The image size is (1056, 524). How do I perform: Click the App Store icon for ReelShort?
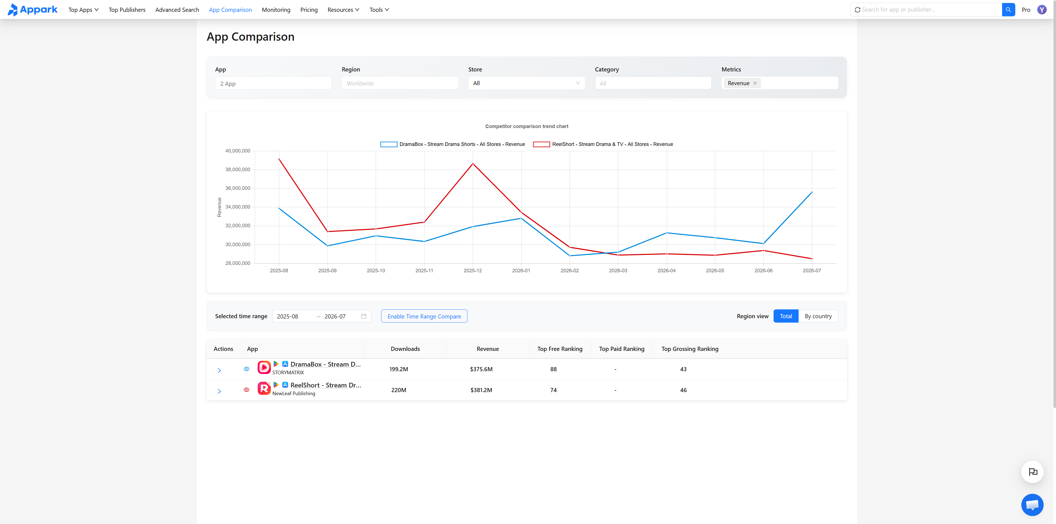click(x=285, y=385)
